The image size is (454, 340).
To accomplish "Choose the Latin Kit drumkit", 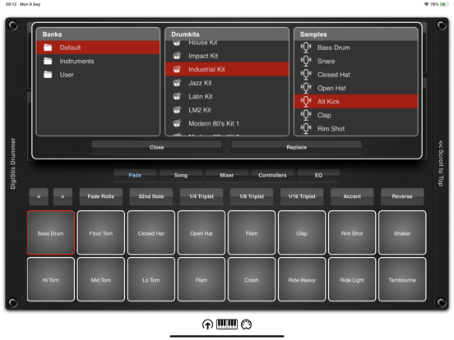I will [227, 96].
